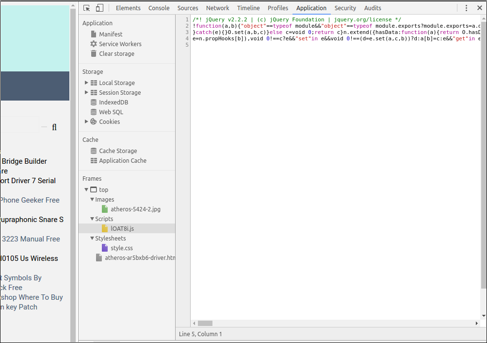Collapse the top frame node
Image resolution: width=487 pixels, height=343 pixels.
point(86,189)
